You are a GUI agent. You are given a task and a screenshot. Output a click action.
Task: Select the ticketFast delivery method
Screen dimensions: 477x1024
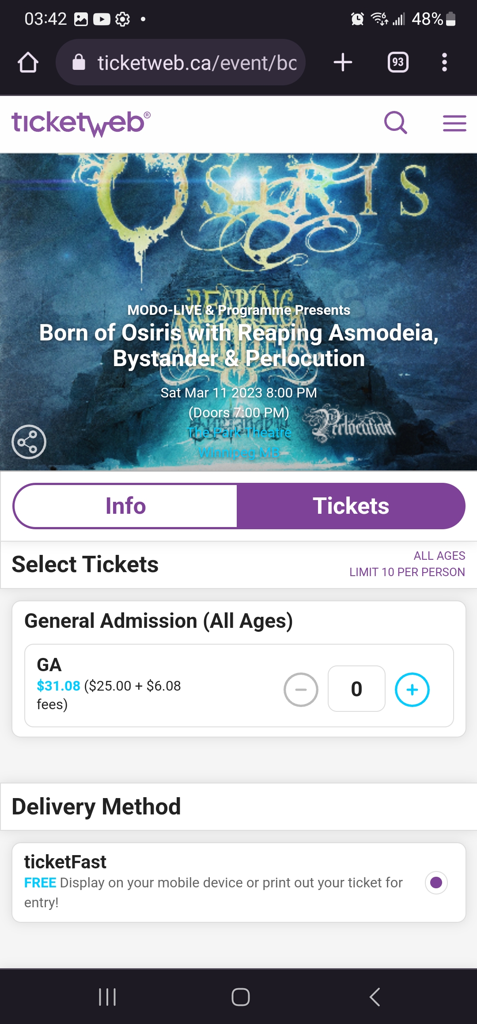[x=436, y=883]
